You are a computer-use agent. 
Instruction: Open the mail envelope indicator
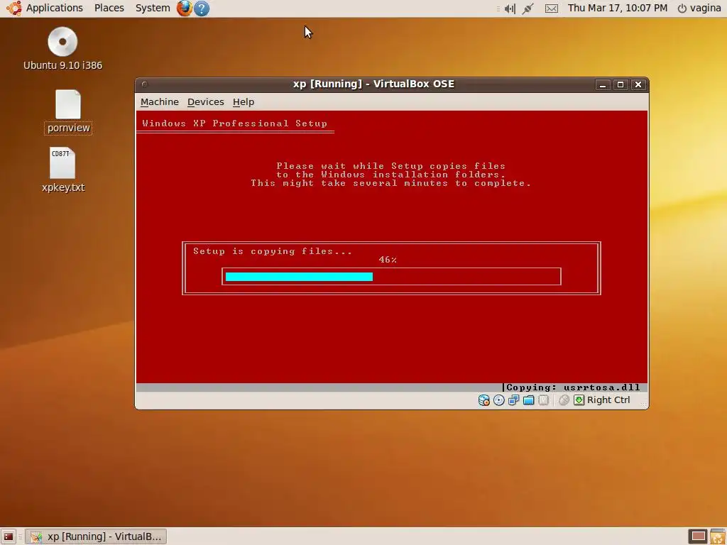551,9
